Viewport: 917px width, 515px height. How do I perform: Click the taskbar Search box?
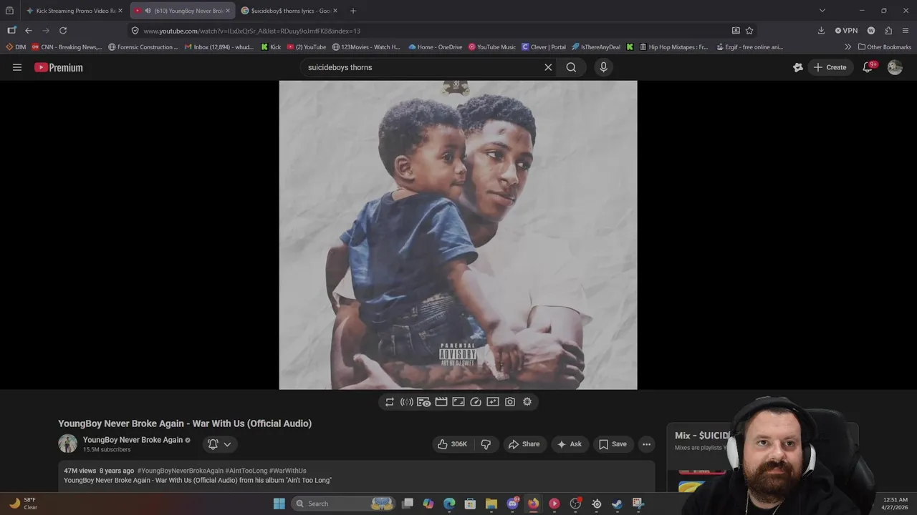tap(344, 504)
